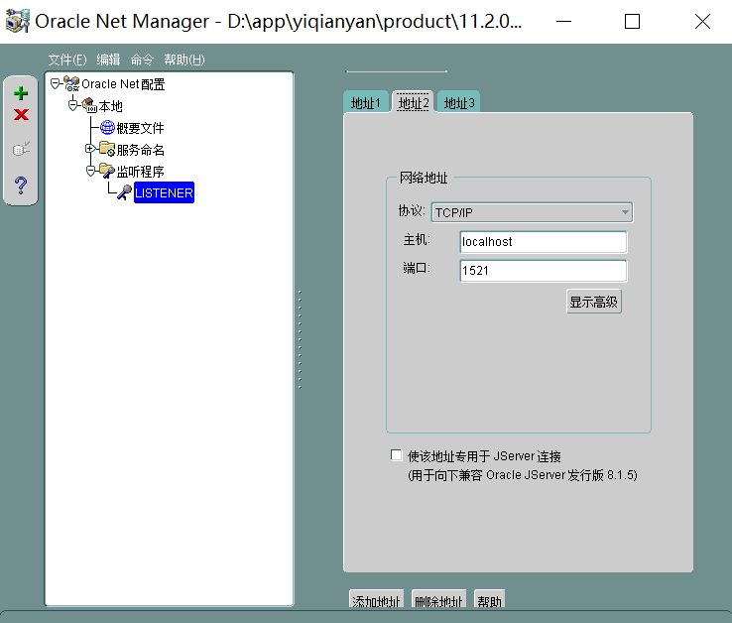Image resolution: width=732 pixels, height=623 pixels.
Task: Open the 命令 menu
Action: (142, 60)
